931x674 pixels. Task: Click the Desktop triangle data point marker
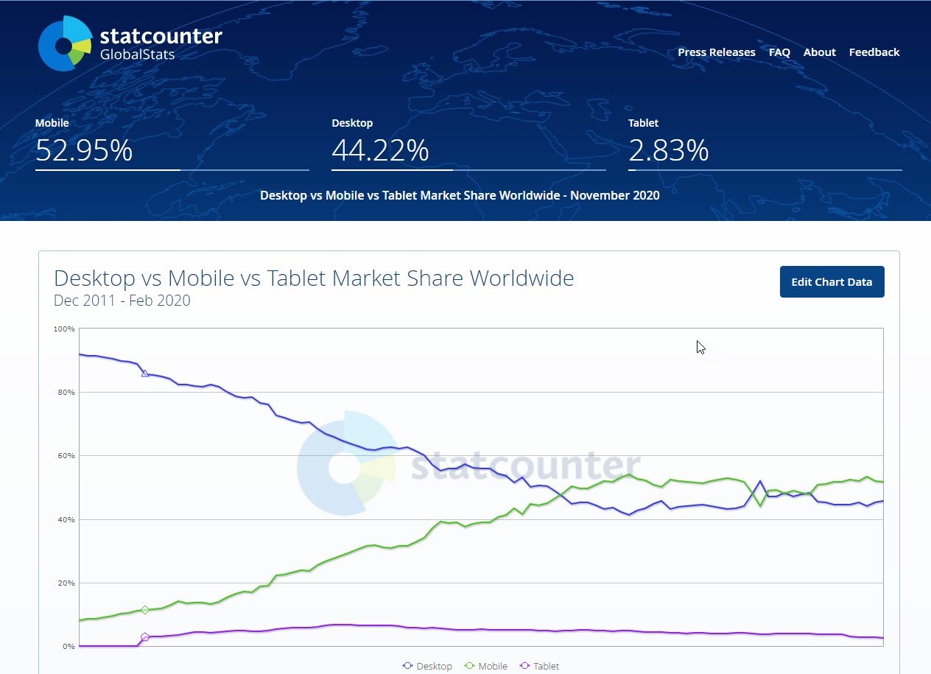click(x=145, y=373)
